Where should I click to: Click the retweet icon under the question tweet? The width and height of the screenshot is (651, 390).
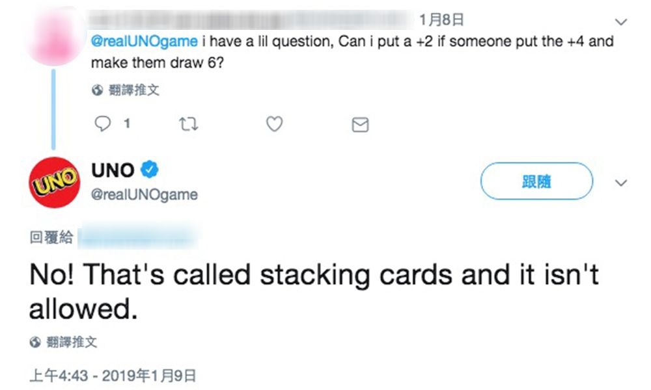188,123
